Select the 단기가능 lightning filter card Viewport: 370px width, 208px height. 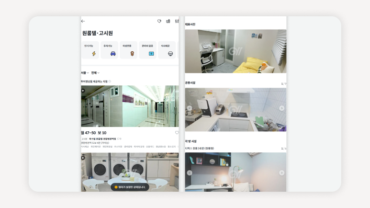[90, 50]
